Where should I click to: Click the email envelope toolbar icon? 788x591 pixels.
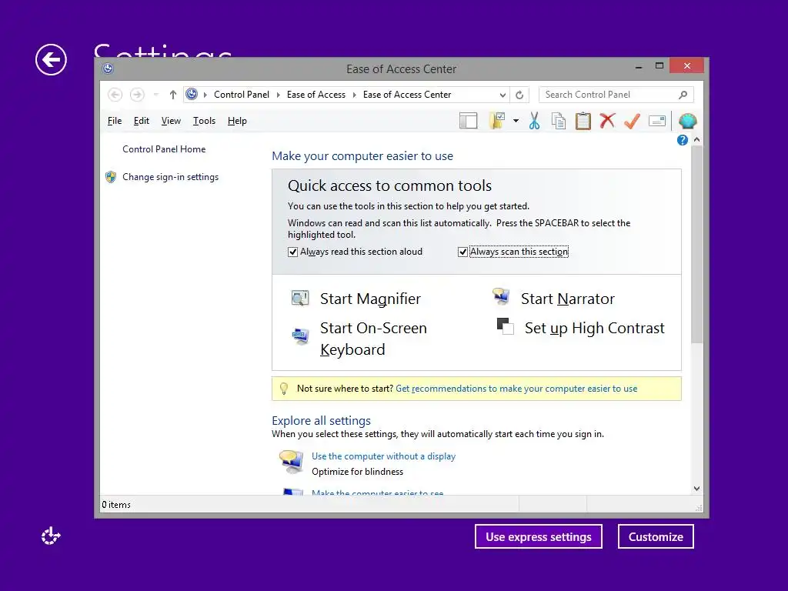coord(657,121)
